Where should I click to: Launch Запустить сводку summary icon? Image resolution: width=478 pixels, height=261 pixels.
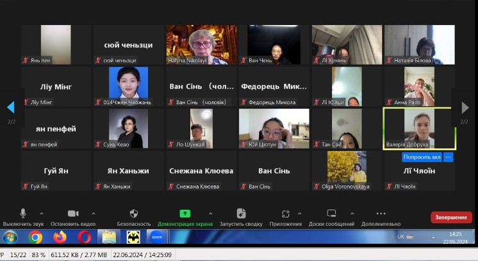click(241, 214)
